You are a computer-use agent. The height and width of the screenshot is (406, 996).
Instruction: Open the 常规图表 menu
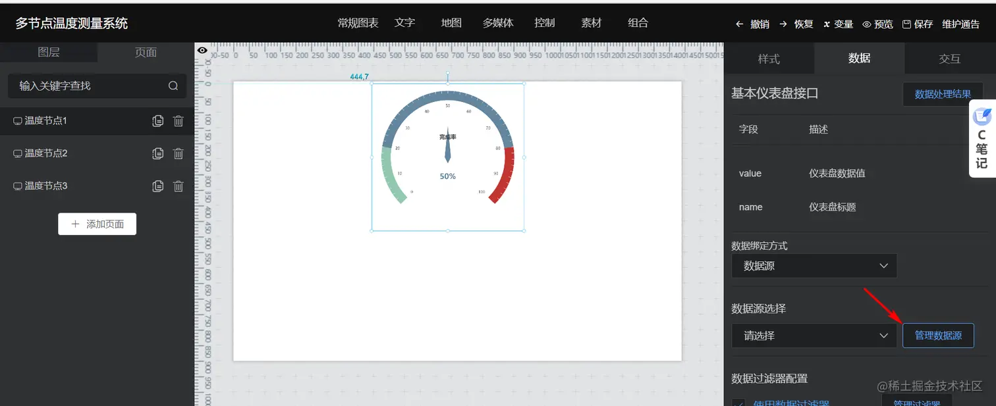coord(358,22)
